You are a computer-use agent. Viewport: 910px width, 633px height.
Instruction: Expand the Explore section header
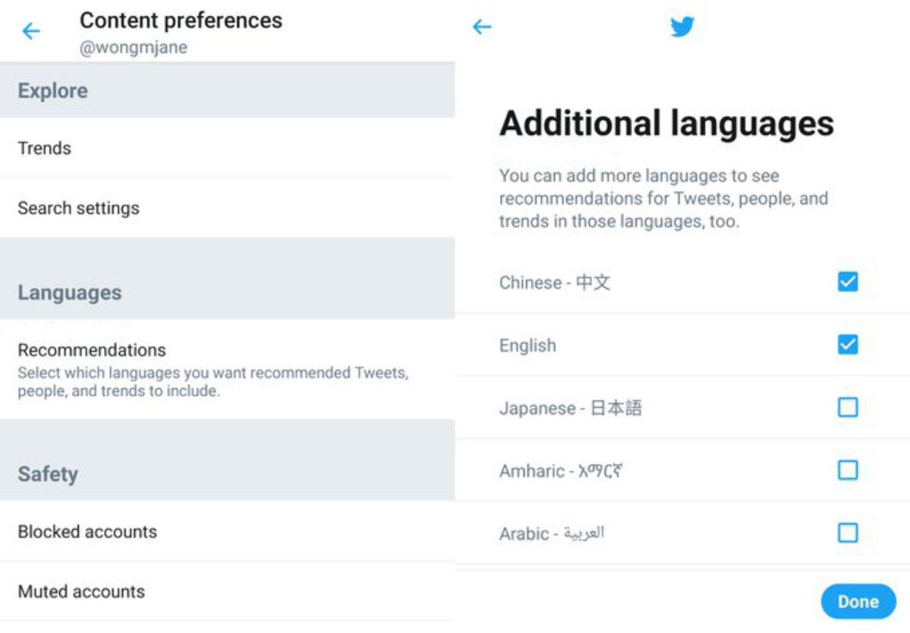point(53,90)
